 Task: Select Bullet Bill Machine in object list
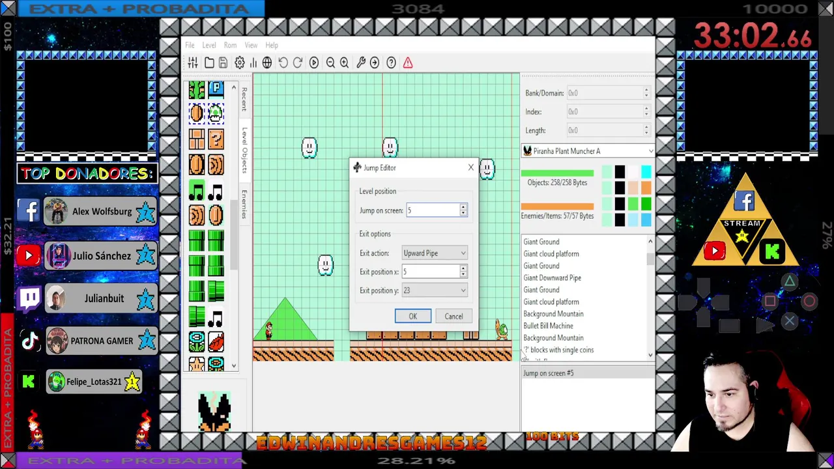(x=548, y=326)
